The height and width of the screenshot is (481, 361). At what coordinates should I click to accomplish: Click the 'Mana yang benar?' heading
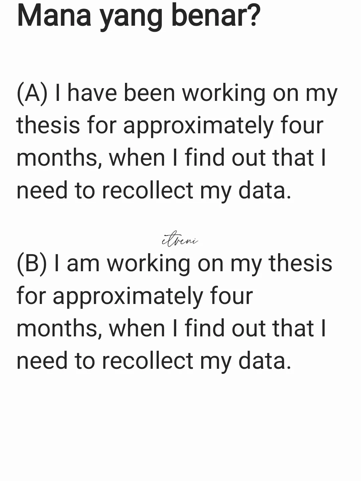(138, 17)
